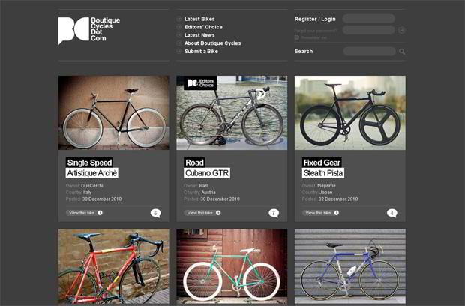Go to Latest News page

coord(199,35)
